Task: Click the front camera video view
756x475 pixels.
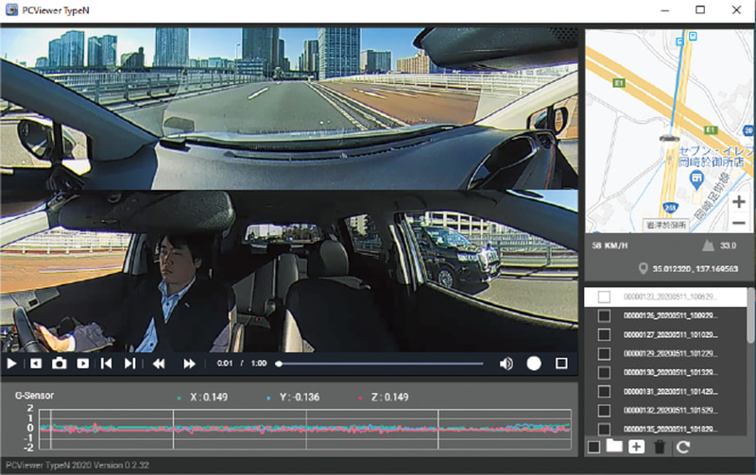Action: tap(289, 109)
